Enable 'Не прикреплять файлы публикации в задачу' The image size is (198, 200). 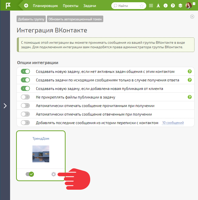25,97
